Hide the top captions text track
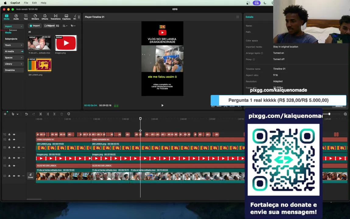 pos(14,134)
